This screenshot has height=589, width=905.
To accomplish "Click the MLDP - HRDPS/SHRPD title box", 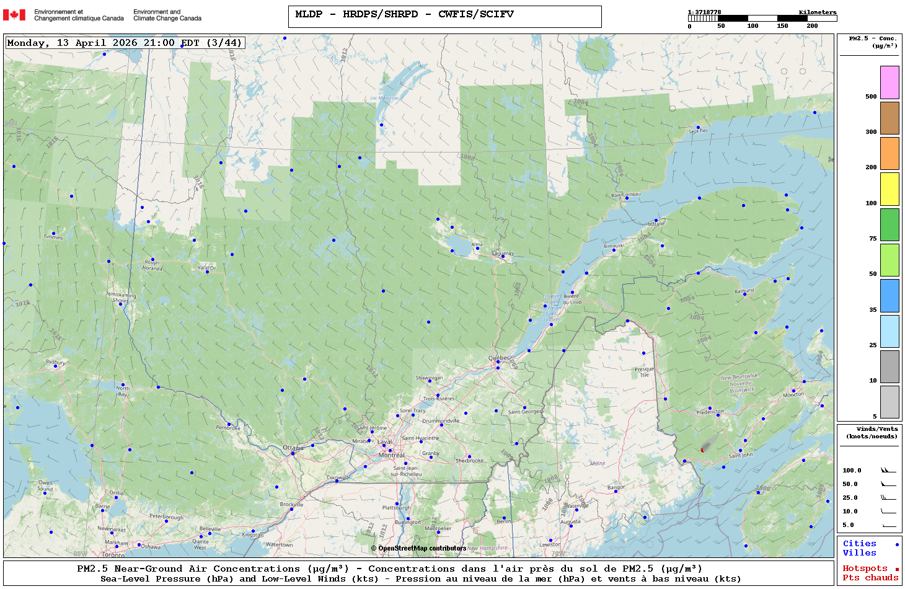I will [444, 17].
